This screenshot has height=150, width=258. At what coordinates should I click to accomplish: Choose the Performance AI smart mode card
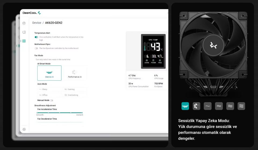(x=75, y=73)
